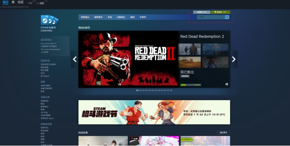Click the 浏览更多 browse more button
Viewport: 290px width, 146px height.
pyautogui.click(x=223, y=133)
